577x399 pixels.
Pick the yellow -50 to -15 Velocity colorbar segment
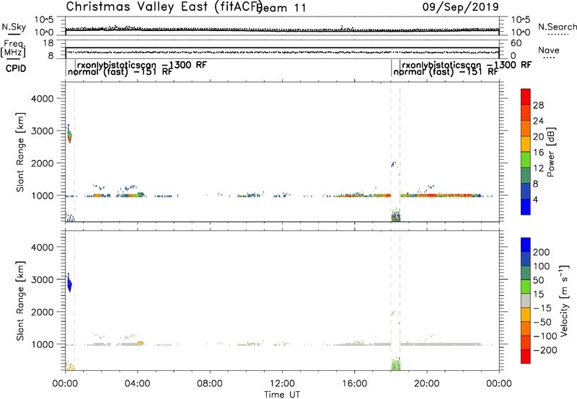pyautogui.click(x=526, y=315)
